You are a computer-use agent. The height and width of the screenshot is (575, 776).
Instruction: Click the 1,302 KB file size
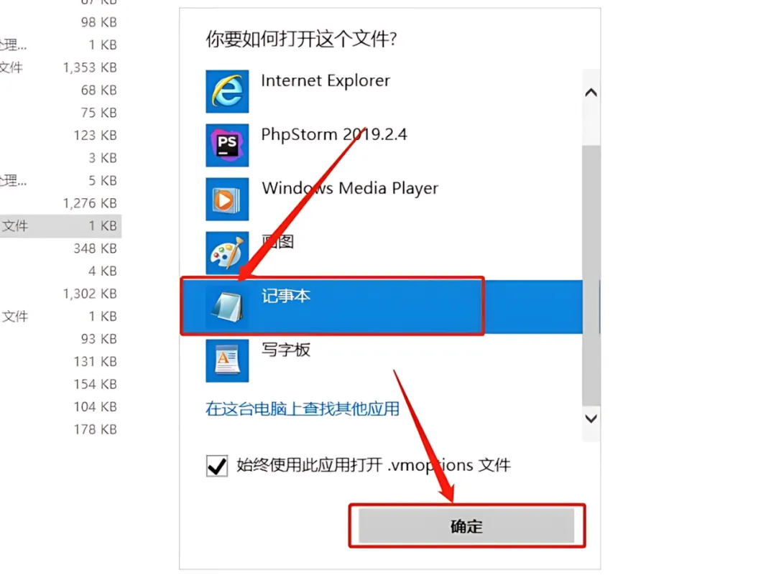click(x=90, y=294)
